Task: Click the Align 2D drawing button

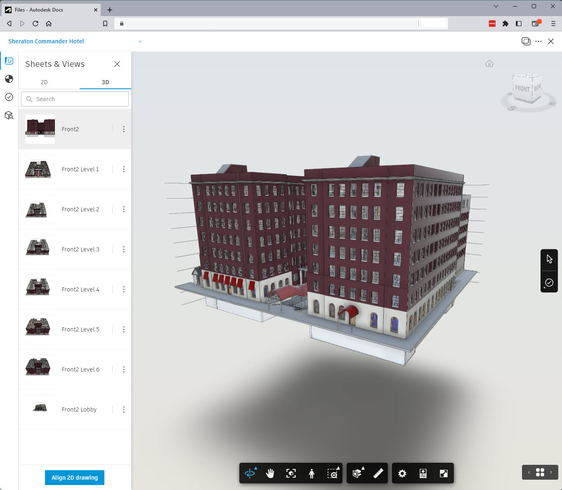Action: 75,478
